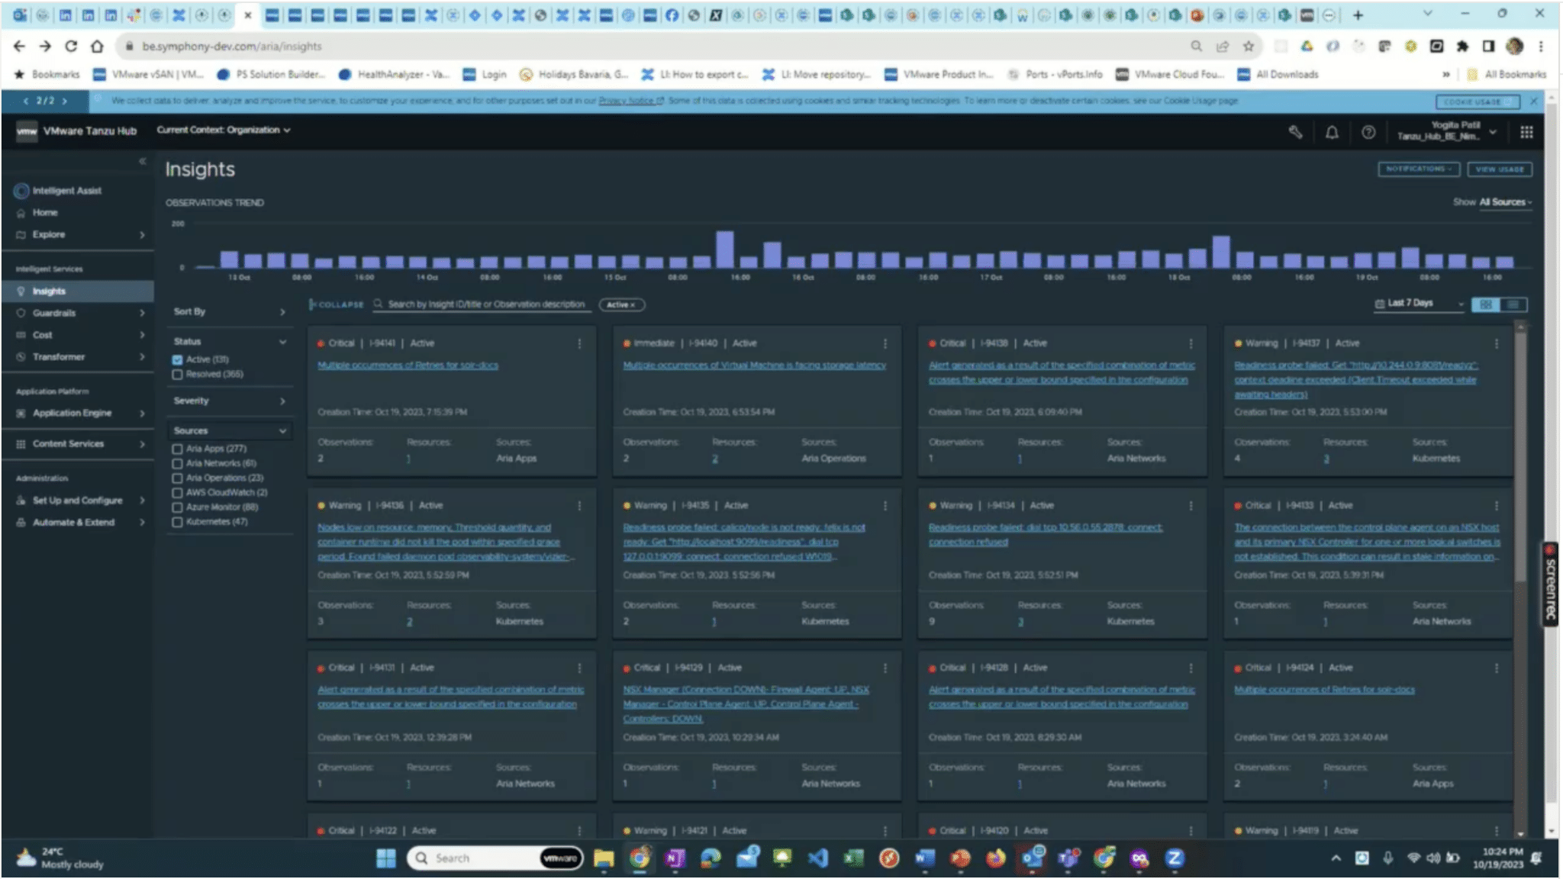Image resolution: width=1563 pixels, height=879 pixels.
Task: Open kebab menu on insight I-94141 card
Action: [579, 344]
